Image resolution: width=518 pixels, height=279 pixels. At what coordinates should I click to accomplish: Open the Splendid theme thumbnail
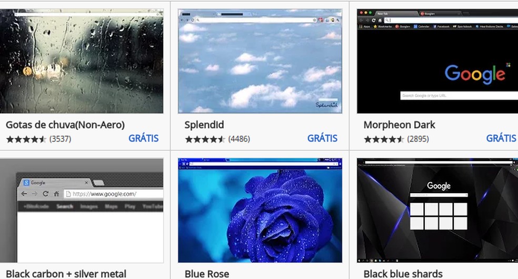click(260, 61)
